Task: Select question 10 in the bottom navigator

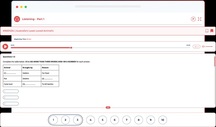Action: tap(163, 120)
